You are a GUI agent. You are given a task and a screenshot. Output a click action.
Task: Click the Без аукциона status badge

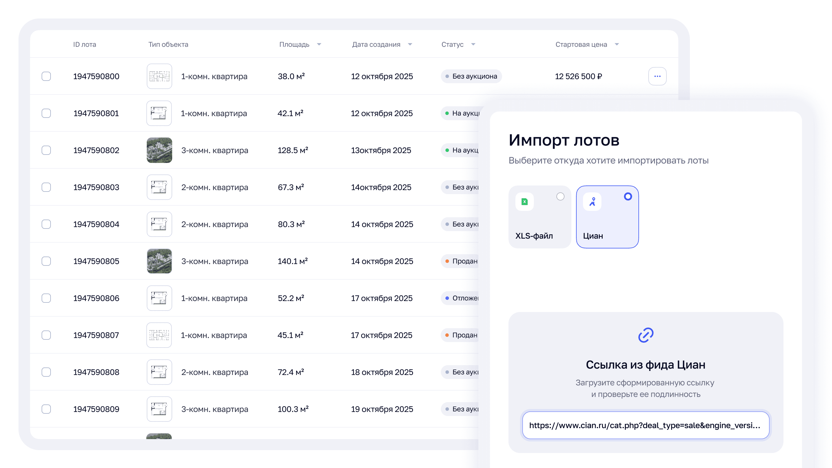[471, 76]
